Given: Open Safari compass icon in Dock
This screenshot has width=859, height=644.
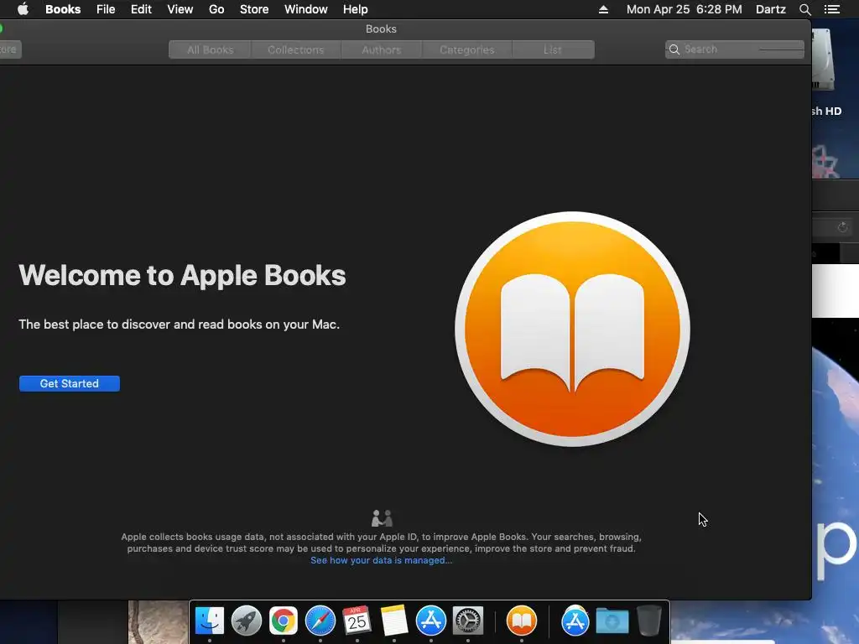Looking at the screenshot, I should pos(320,621).
